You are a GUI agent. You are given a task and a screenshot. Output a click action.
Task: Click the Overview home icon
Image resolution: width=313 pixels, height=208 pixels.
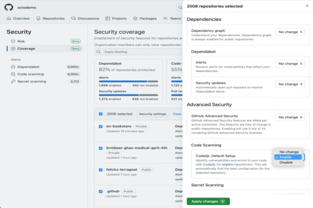pos(9,19)
